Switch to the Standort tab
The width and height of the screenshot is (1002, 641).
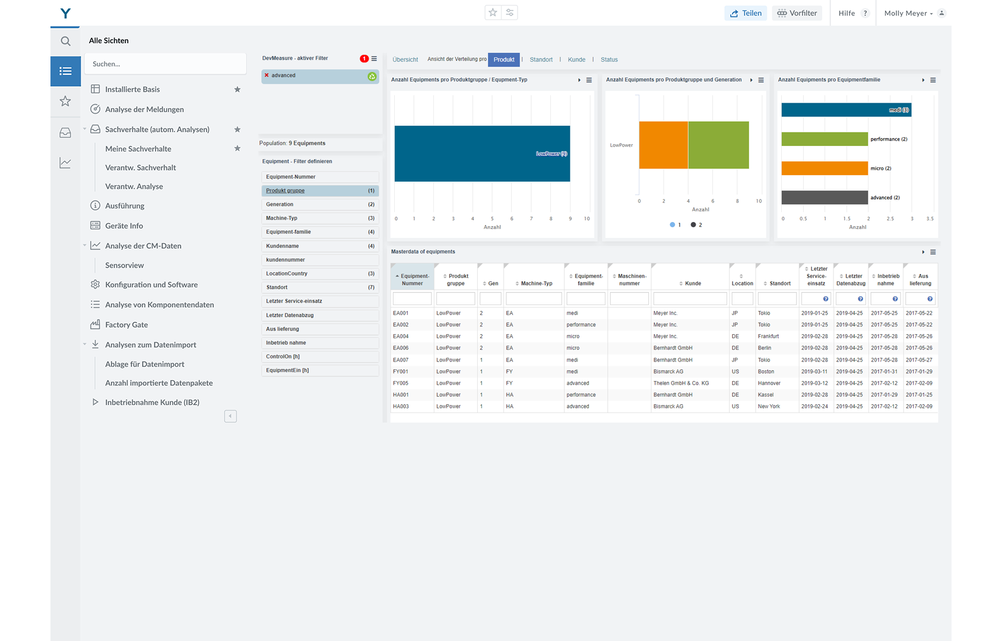click(541, 59)
